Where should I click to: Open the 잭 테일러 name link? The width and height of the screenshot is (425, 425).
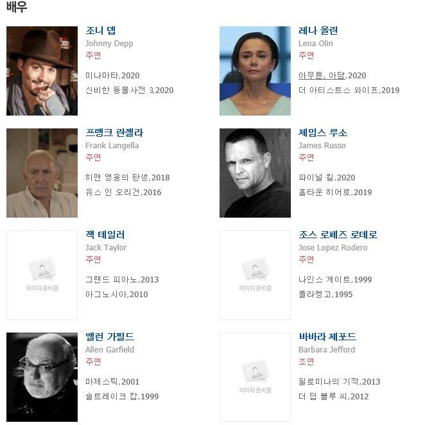point(105,234)
